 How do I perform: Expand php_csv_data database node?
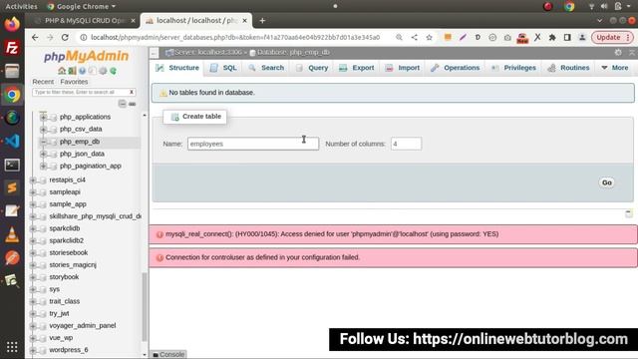pyautogui.click(x=43, y=130)
